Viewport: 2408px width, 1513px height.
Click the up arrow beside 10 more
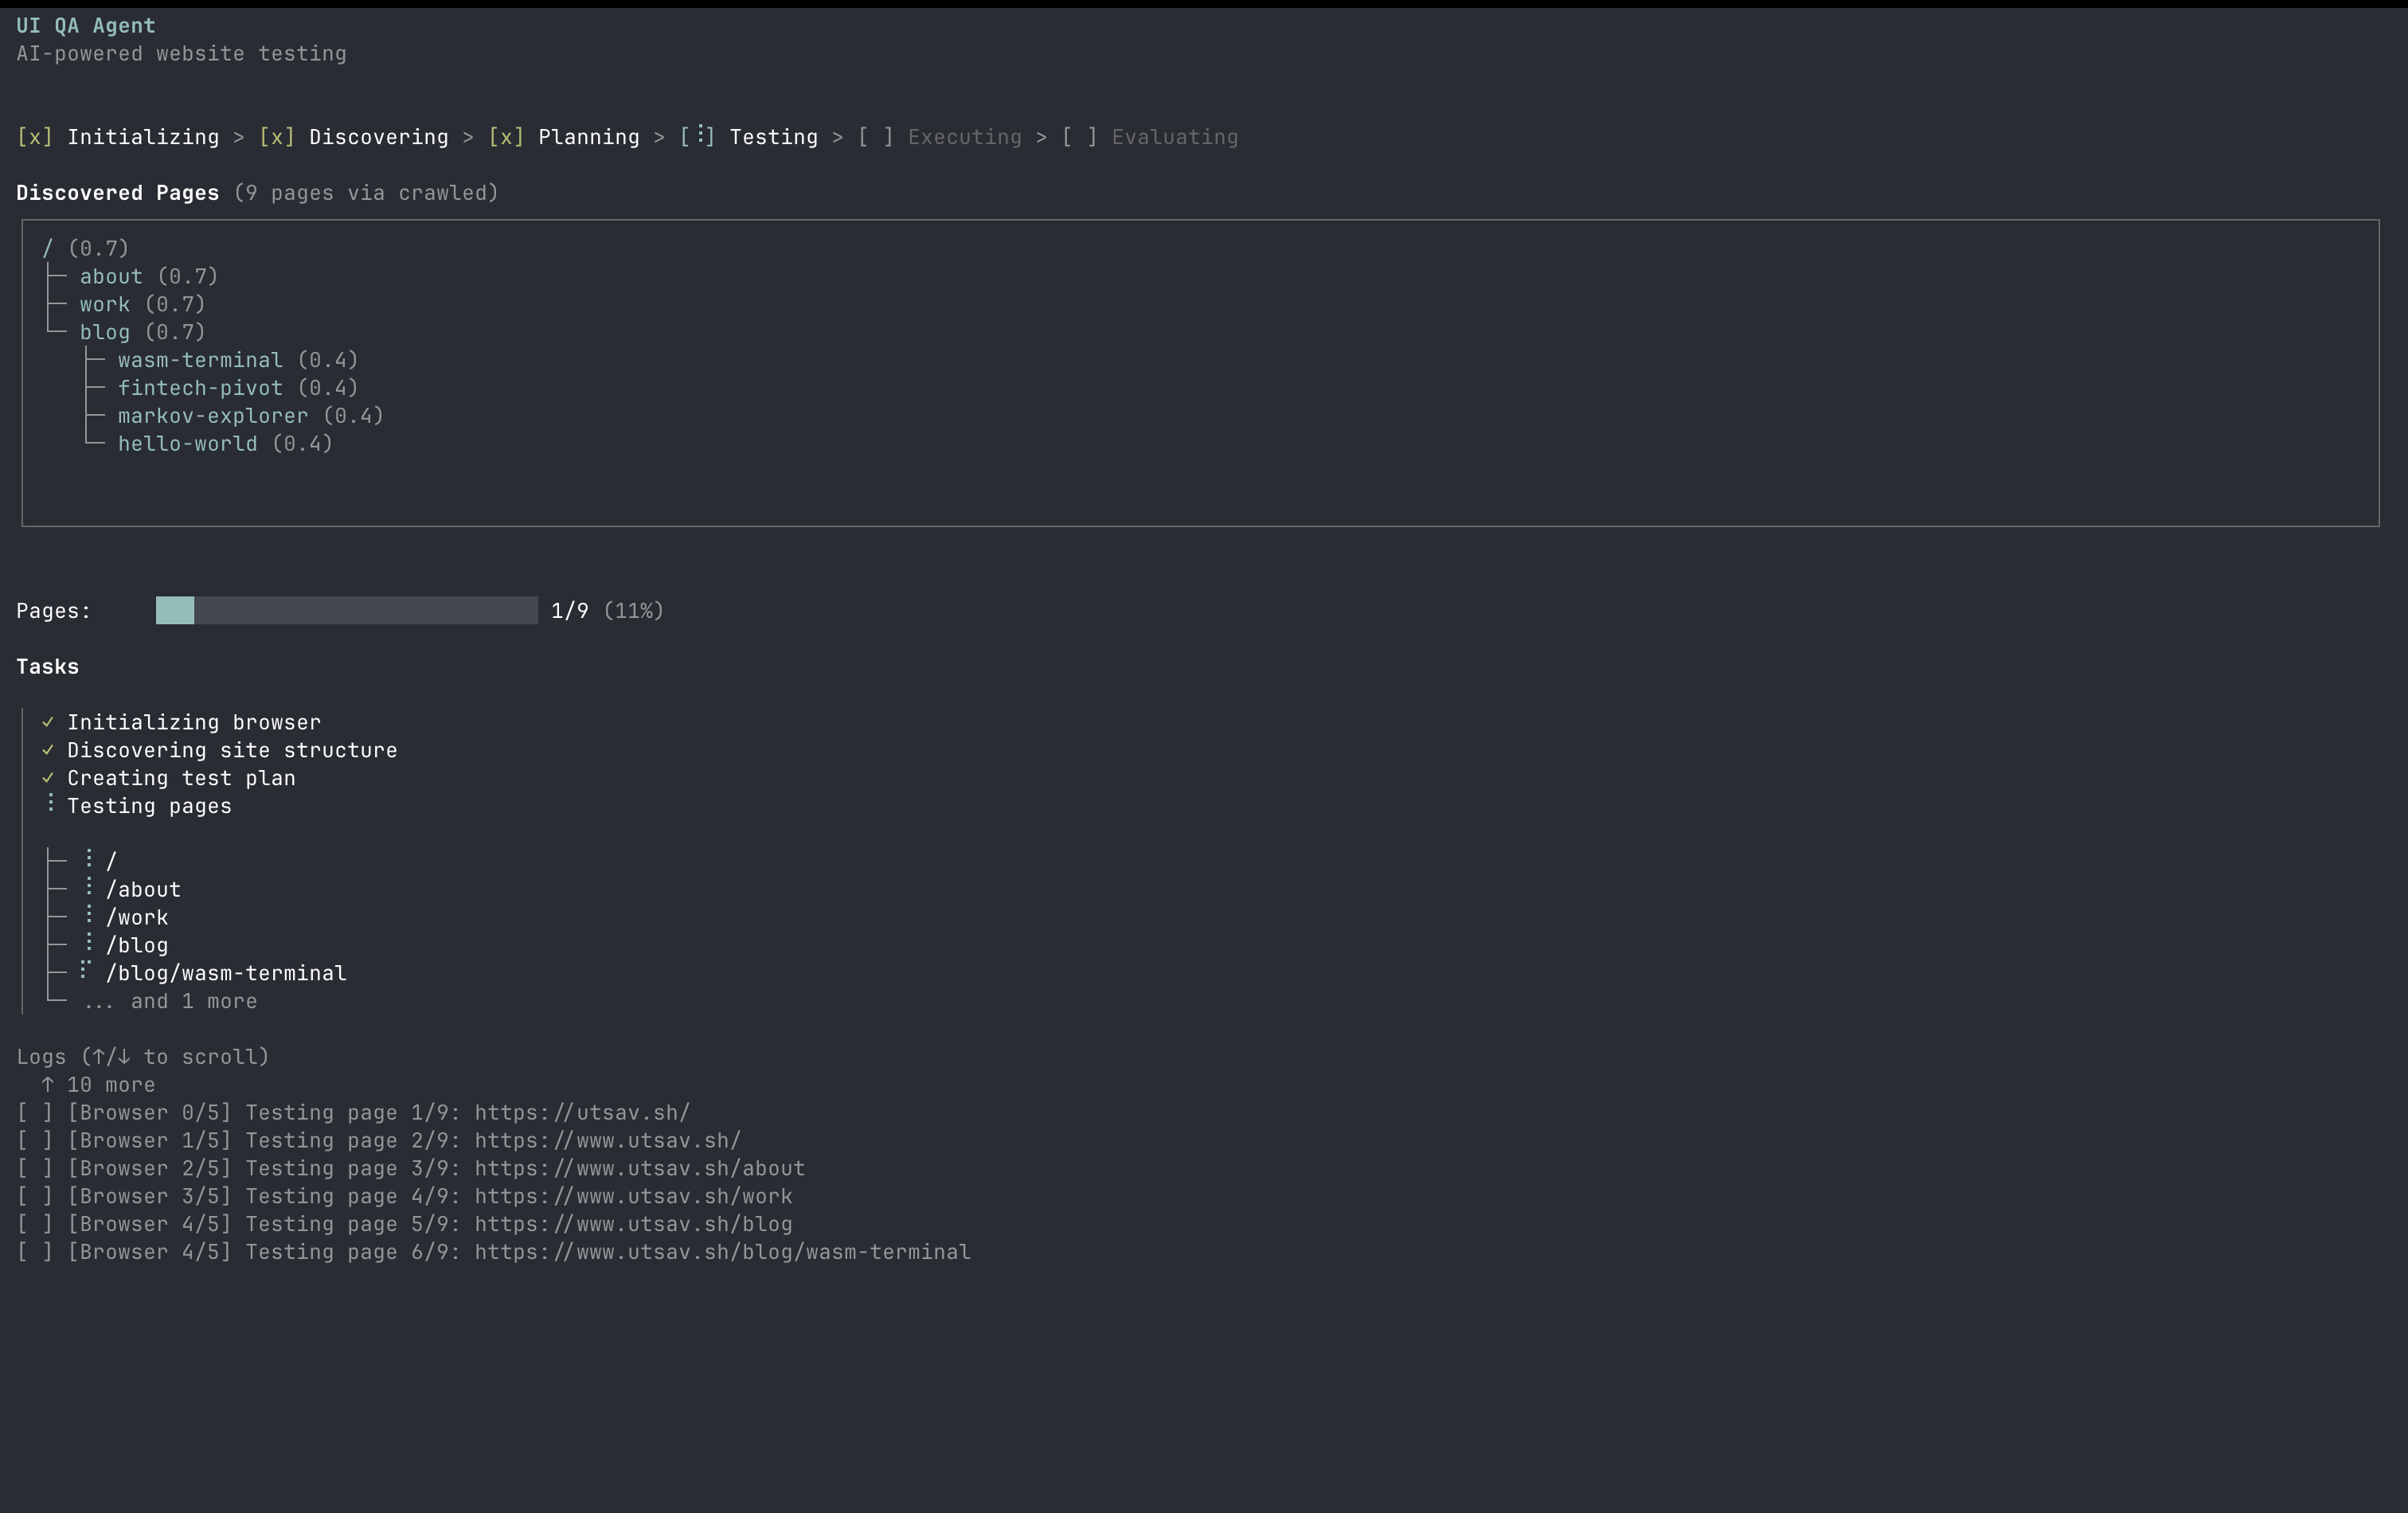point(47,1085)
